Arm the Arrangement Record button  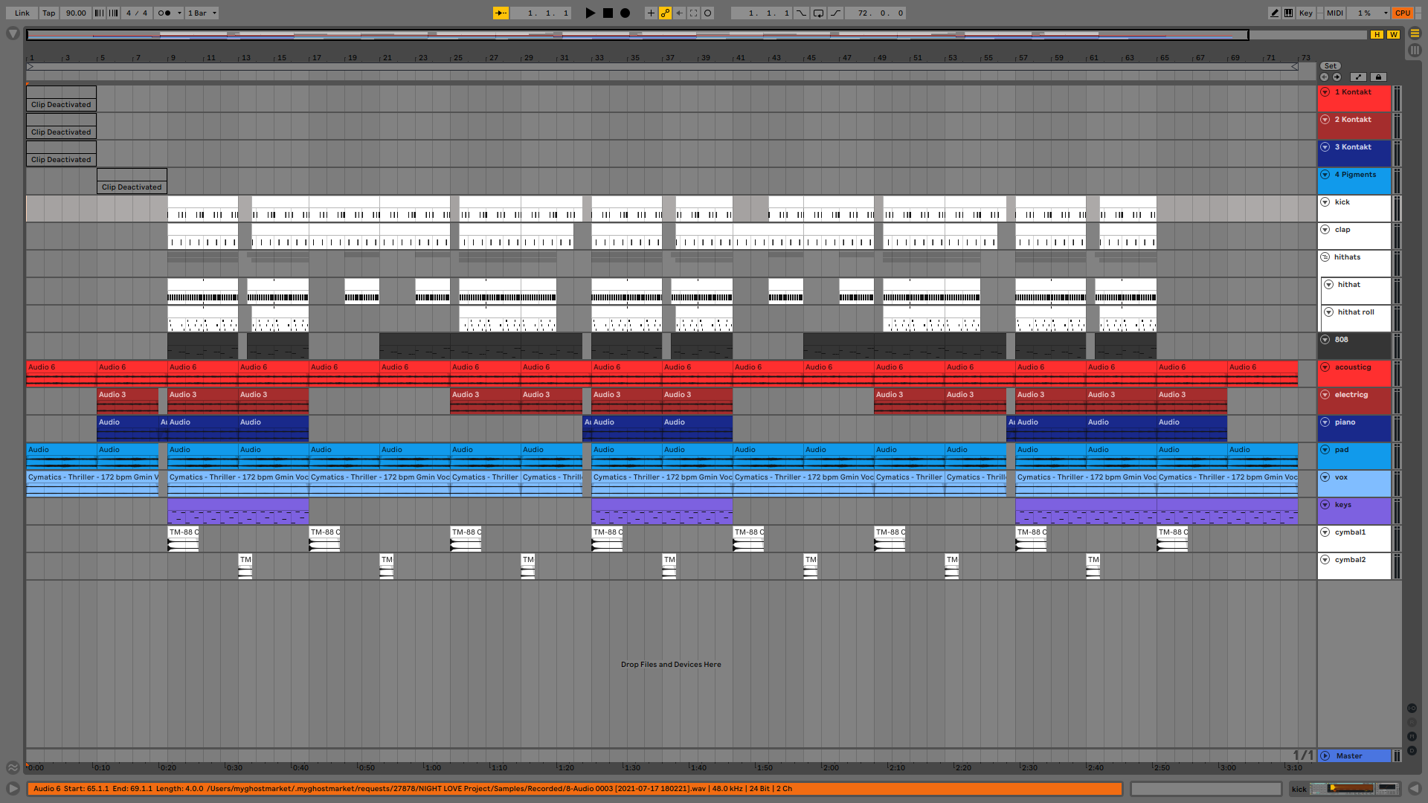(625, 13)
